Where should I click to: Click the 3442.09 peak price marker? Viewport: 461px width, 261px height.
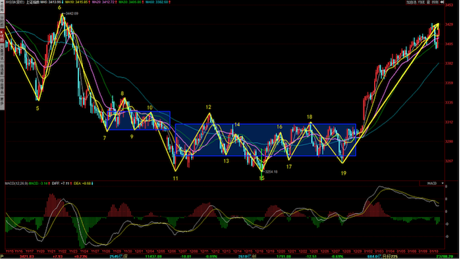pyautogui.click(x=72, y=14)
